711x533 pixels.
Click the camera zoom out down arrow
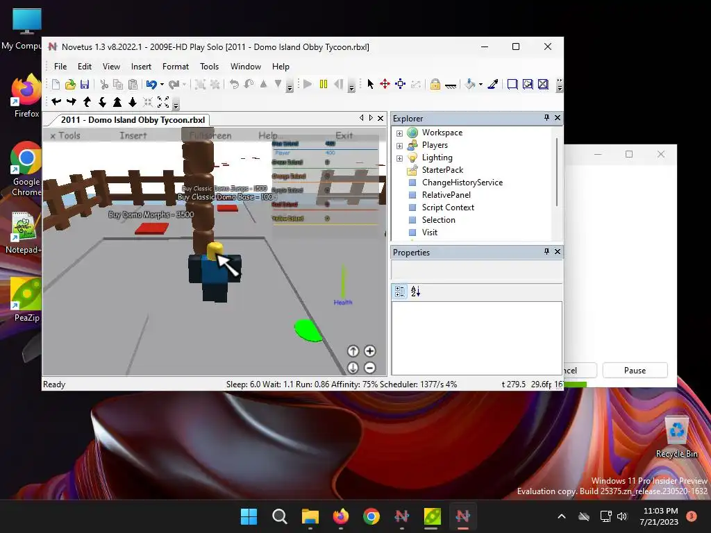tap(133, 102)
